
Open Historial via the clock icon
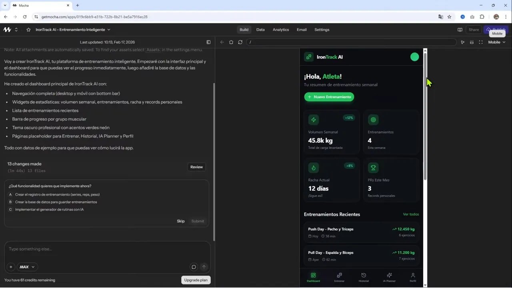(x=363, y=275)
